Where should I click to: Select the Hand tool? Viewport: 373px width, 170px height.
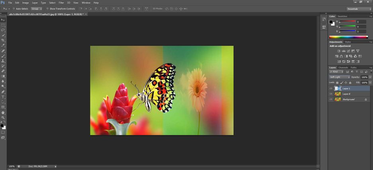pyautogui.click(x=3, y=112)
